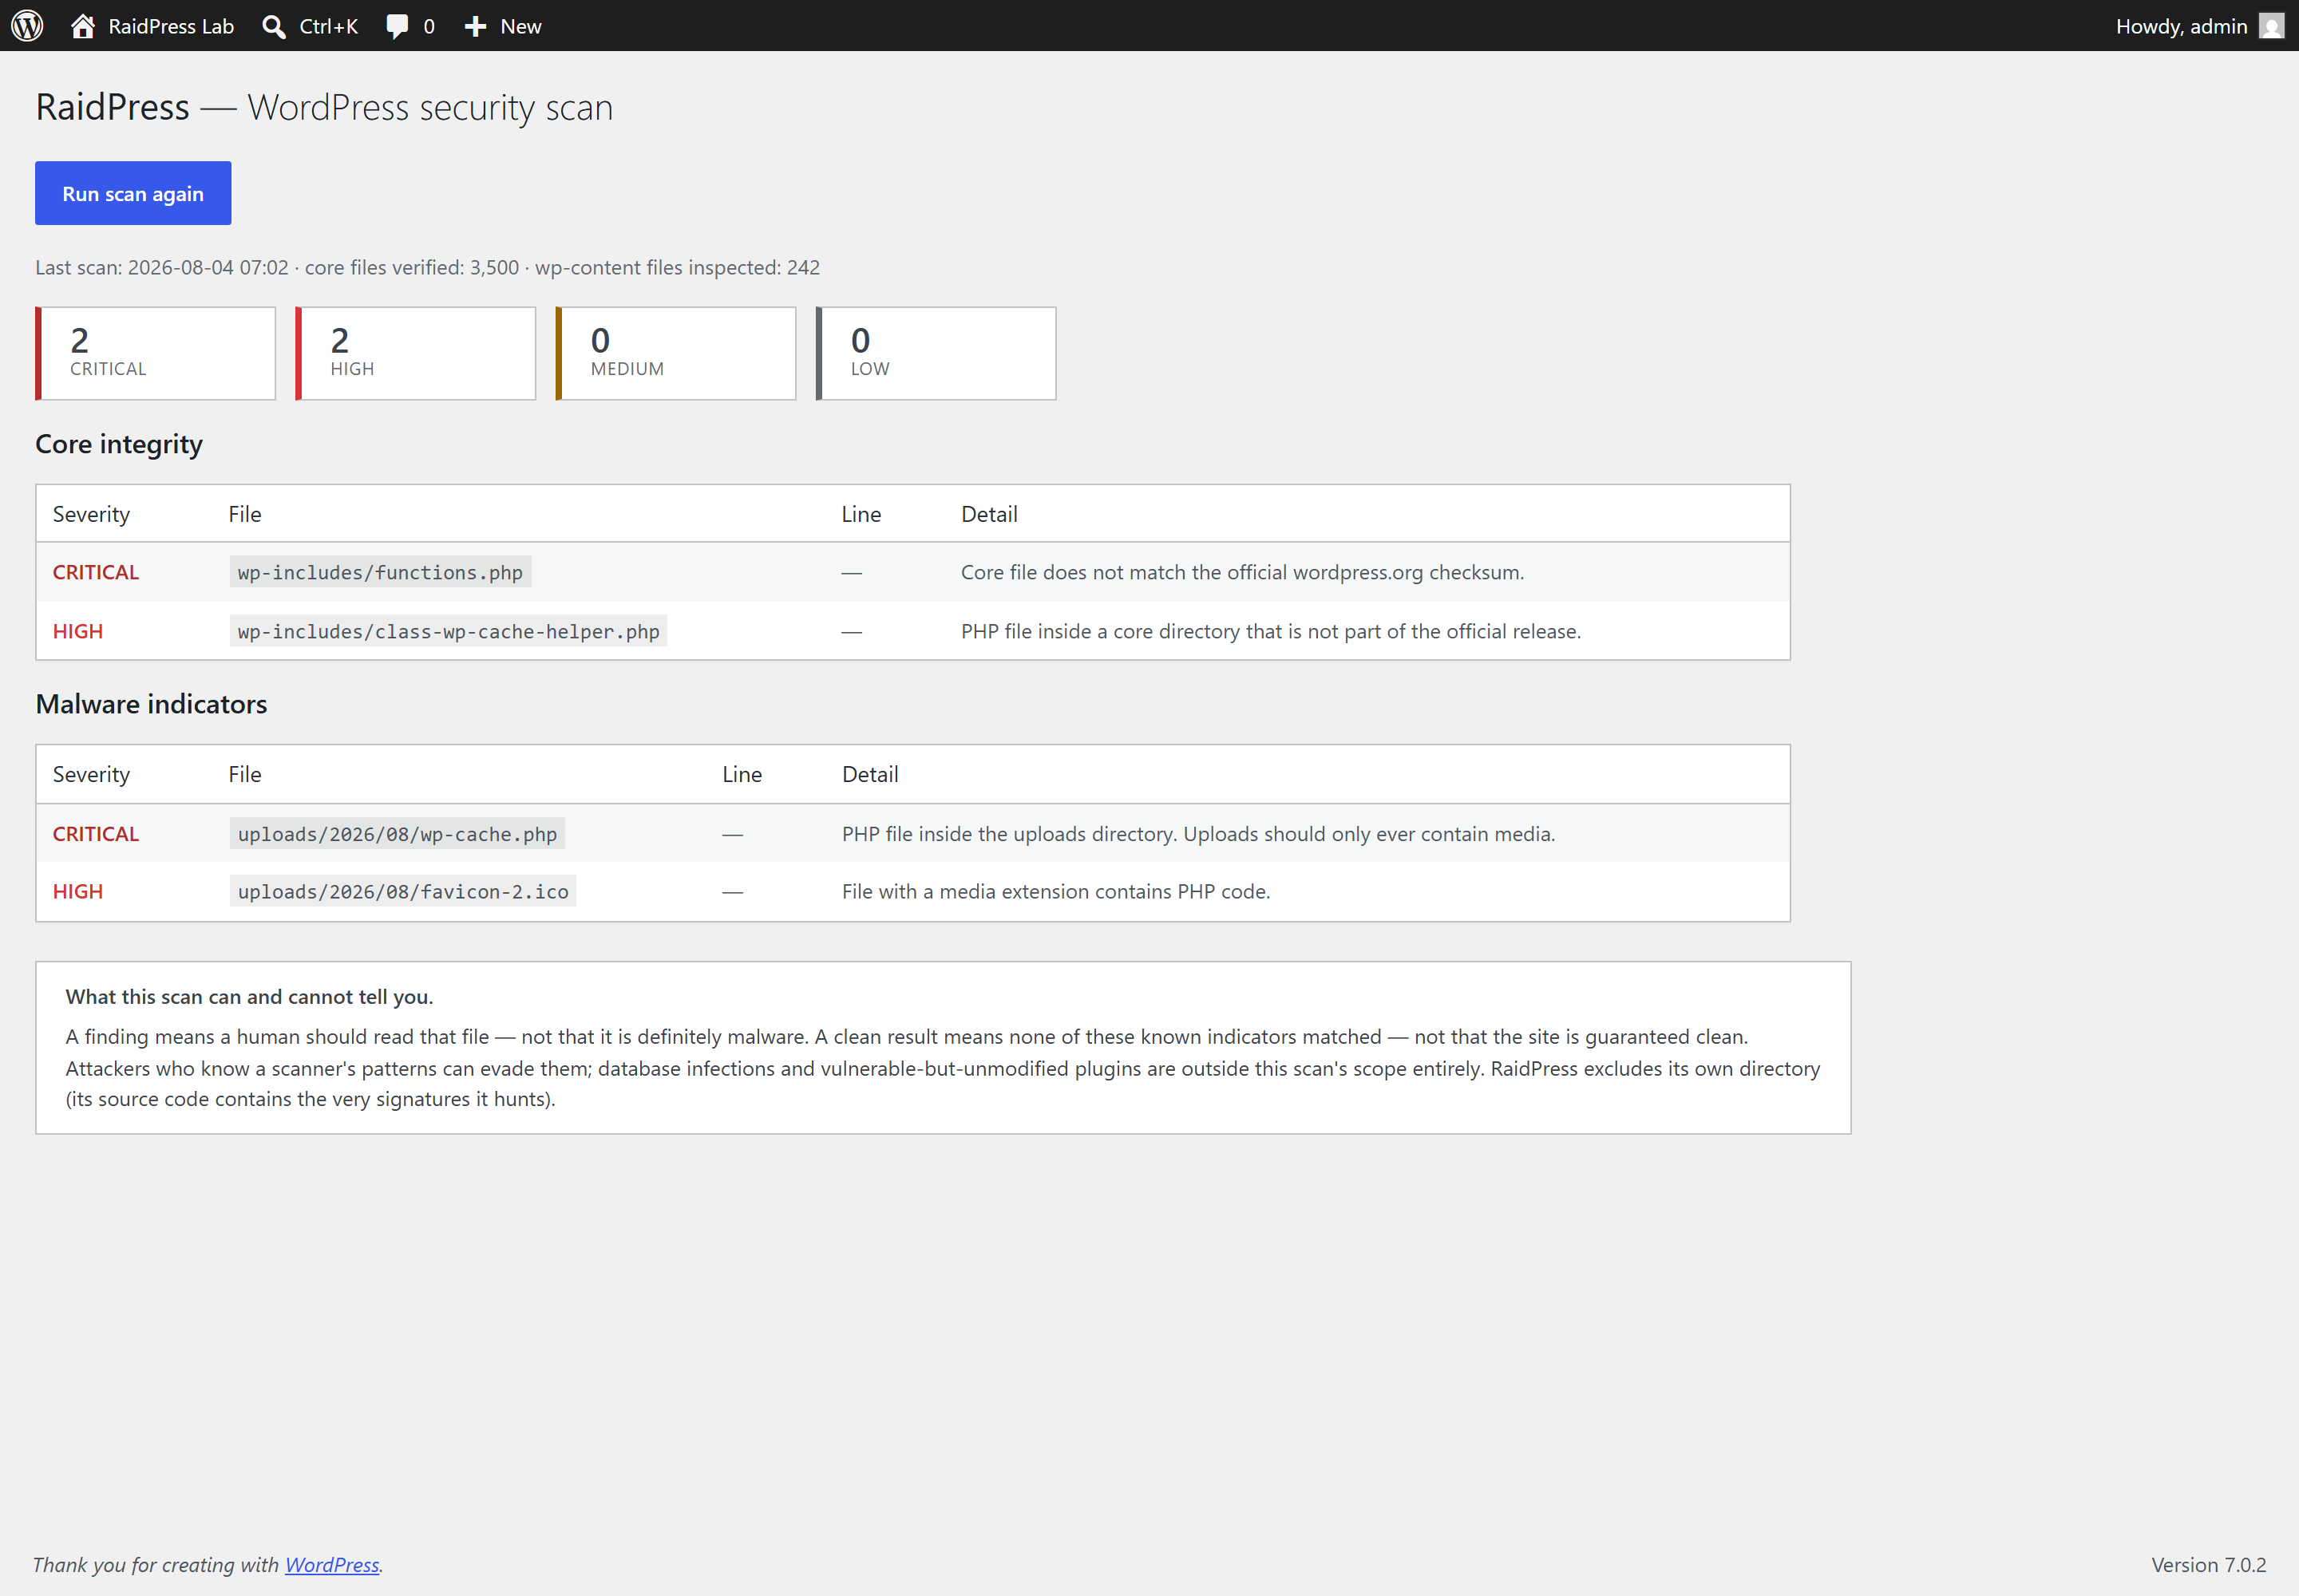
Task: Click the Detail header in Malware indicators table
Action: pos(869,774)
